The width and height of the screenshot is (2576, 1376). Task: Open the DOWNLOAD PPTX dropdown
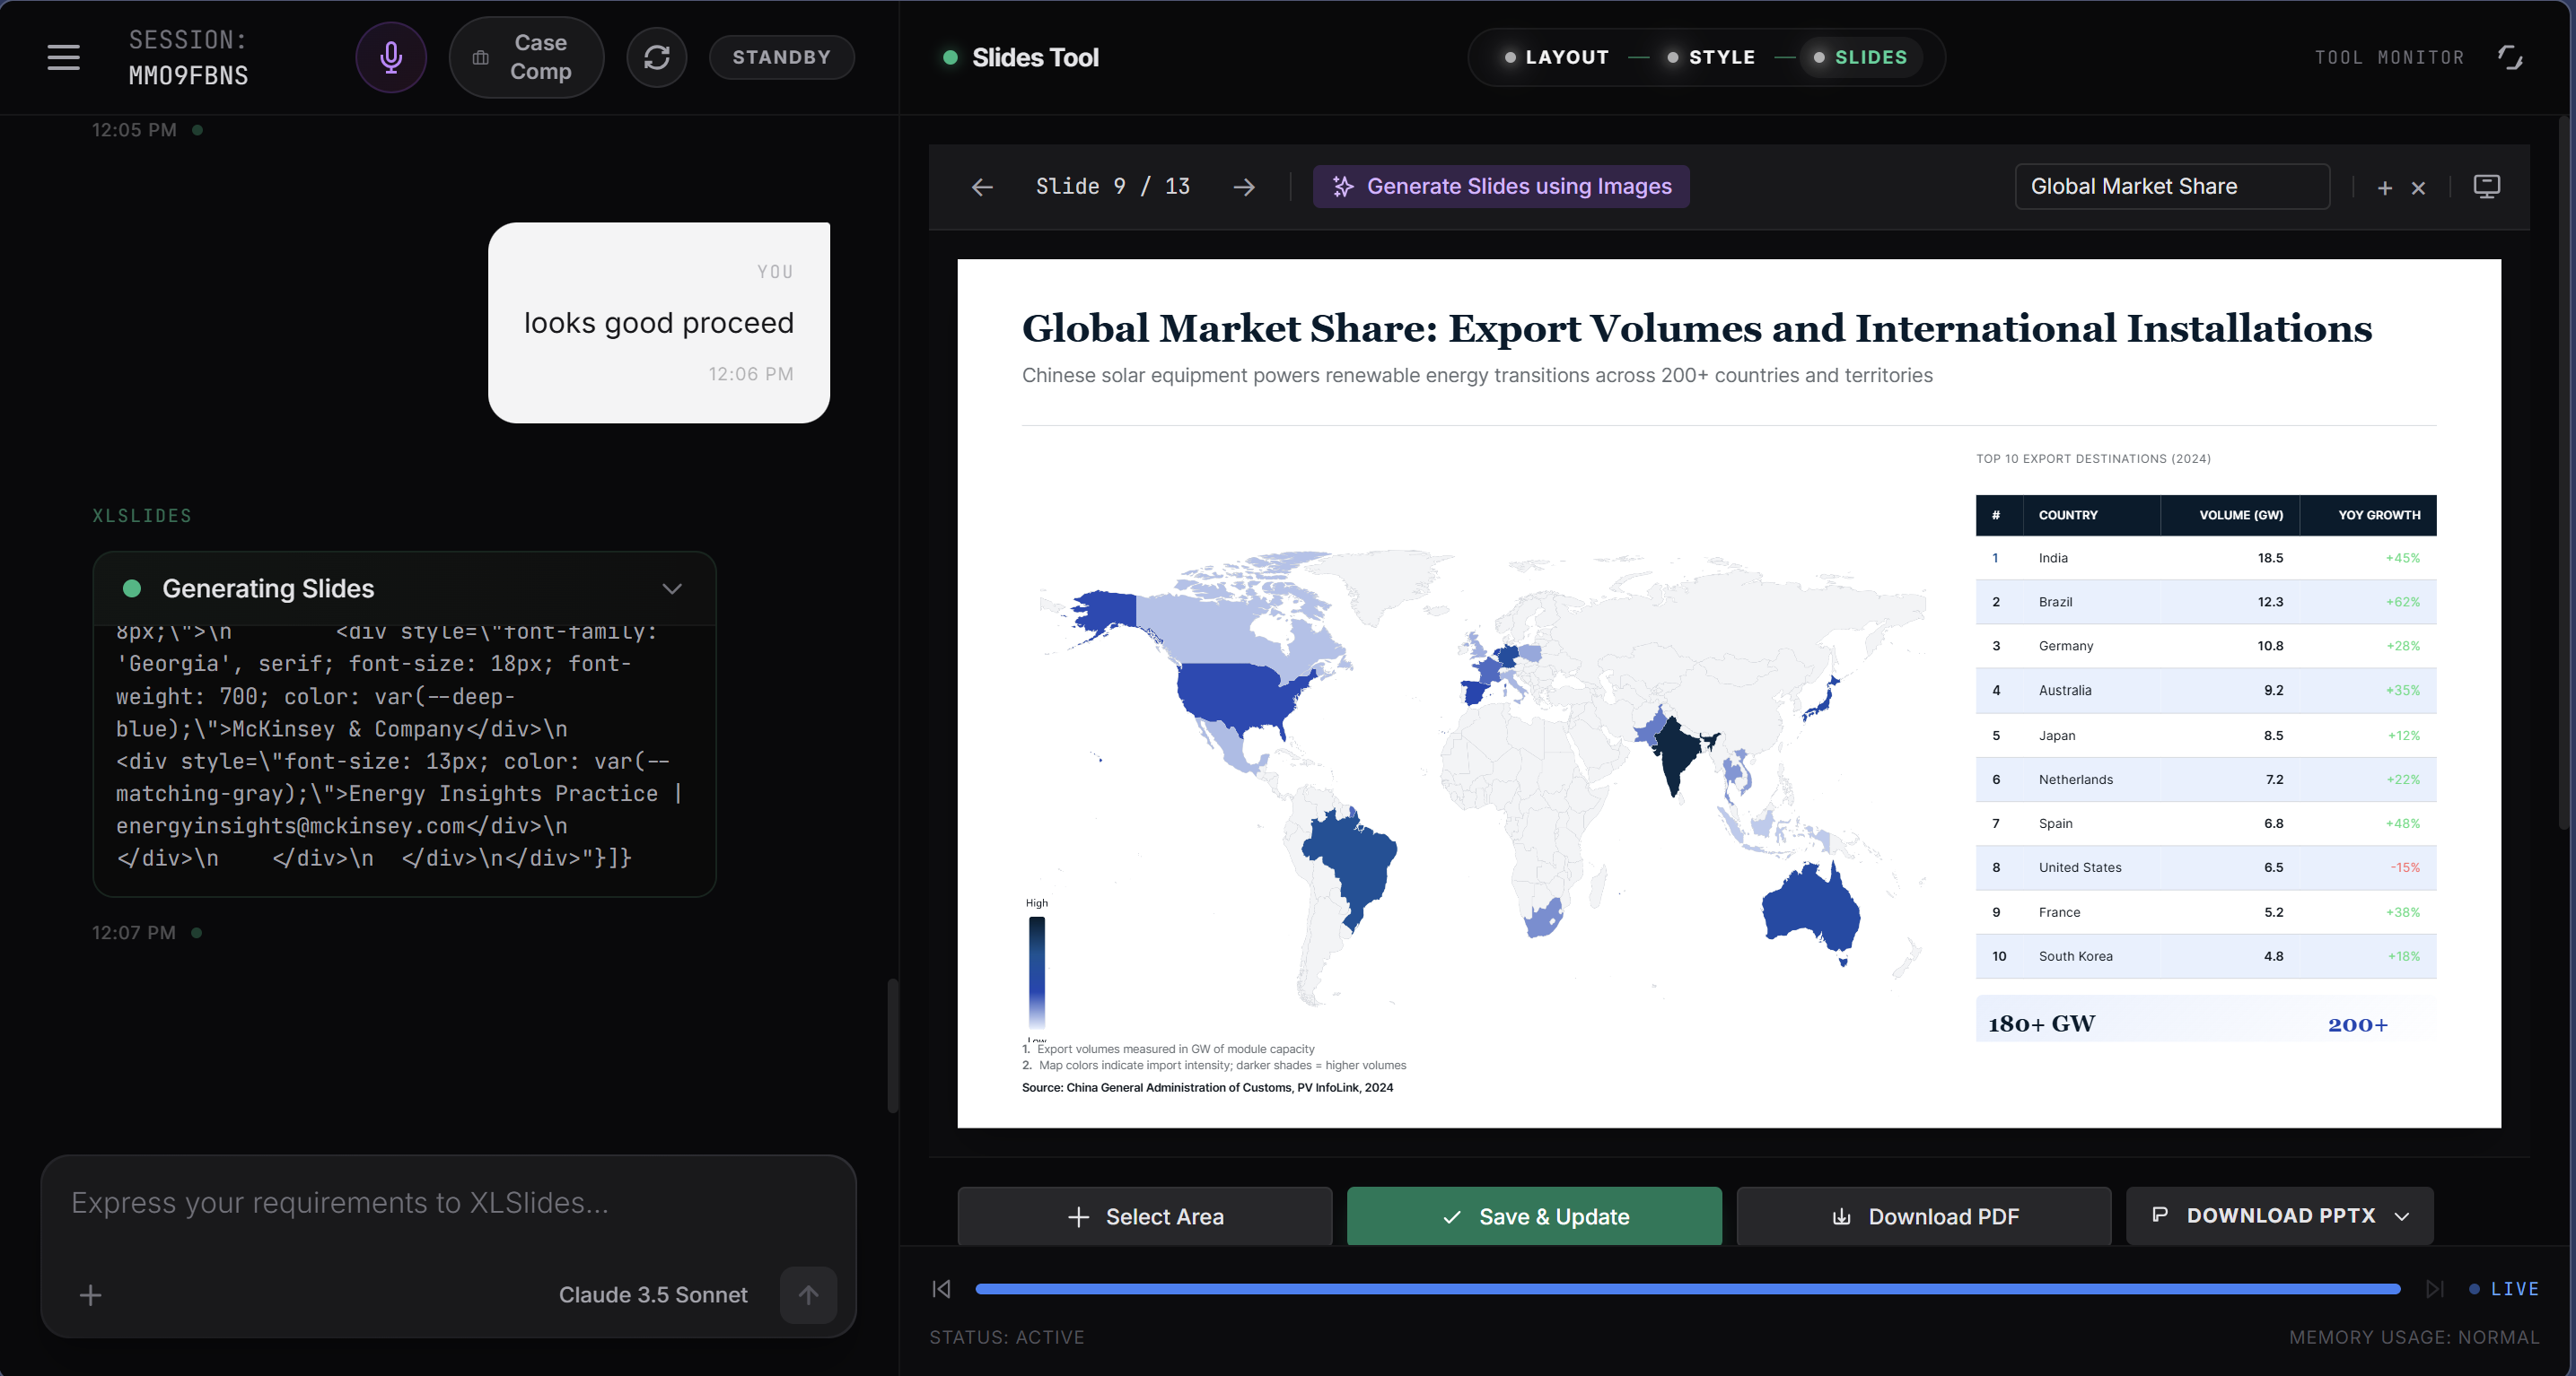(2279, 1216)
